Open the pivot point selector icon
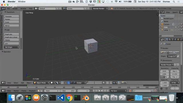Viewport: 183px width, 103px height. (58, 83)
